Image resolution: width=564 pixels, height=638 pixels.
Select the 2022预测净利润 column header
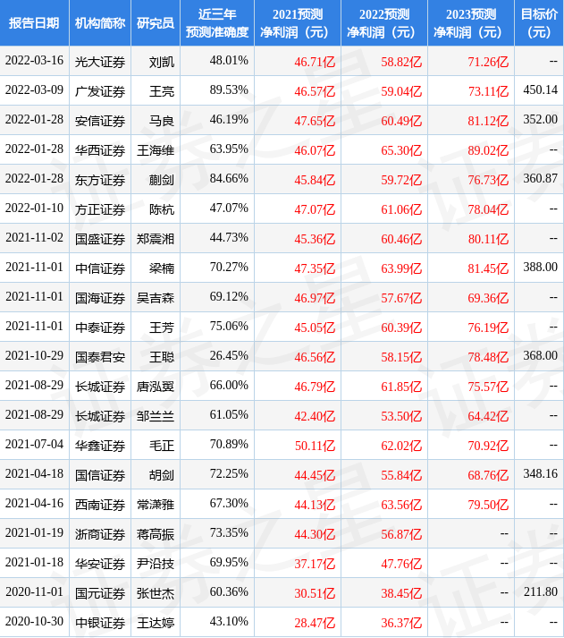[x=384, y=23]
